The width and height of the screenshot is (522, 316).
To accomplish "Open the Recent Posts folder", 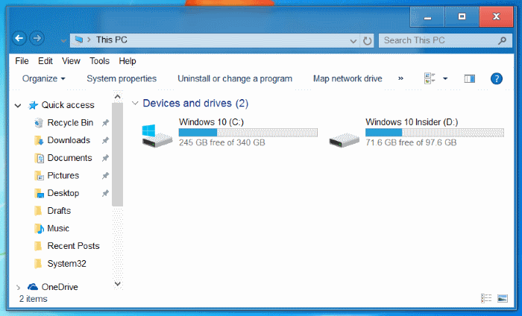I will pos(73,246).
